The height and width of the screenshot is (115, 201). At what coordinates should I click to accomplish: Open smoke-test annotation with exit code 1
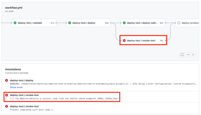[24, 106]
